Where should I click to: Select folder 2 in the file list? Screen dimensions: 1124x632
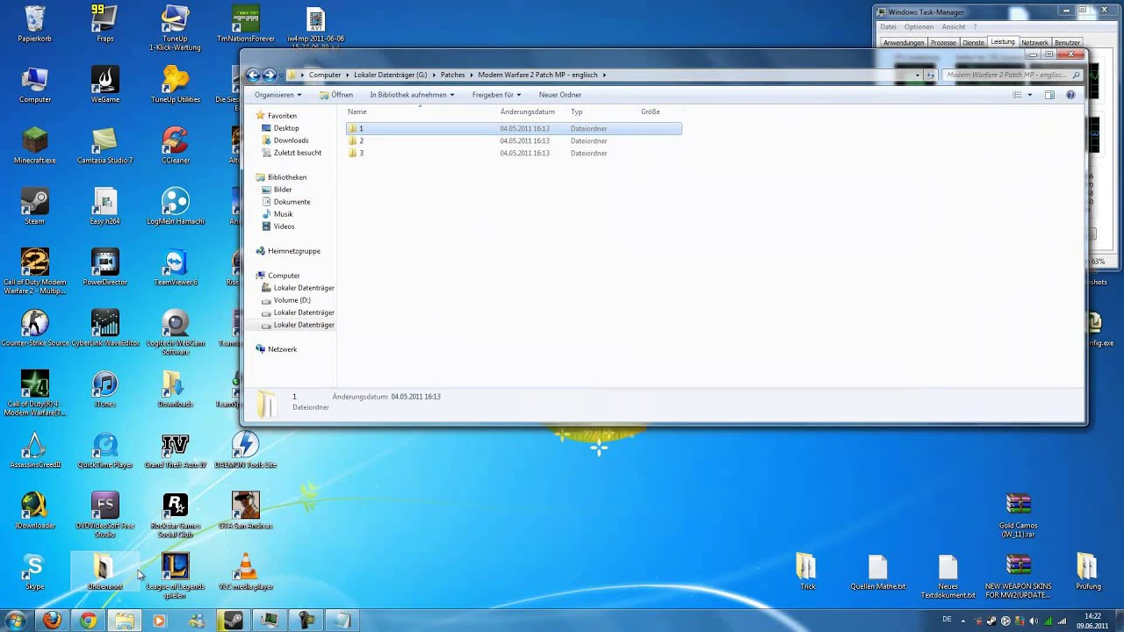click(361, 140)
